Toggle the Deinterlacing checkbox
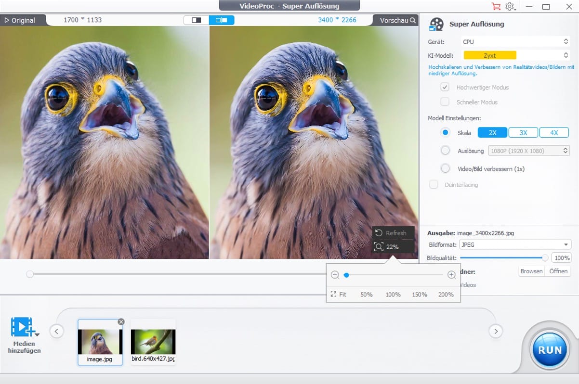This screenshot has width=579, height=384. tap(434, 184)
